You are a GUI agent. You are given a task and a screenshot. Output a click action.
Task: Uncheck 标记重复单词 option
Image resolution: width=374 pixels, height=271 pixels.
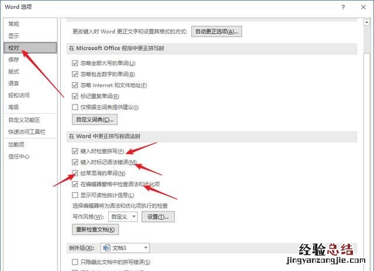click(x=75, y=96)
